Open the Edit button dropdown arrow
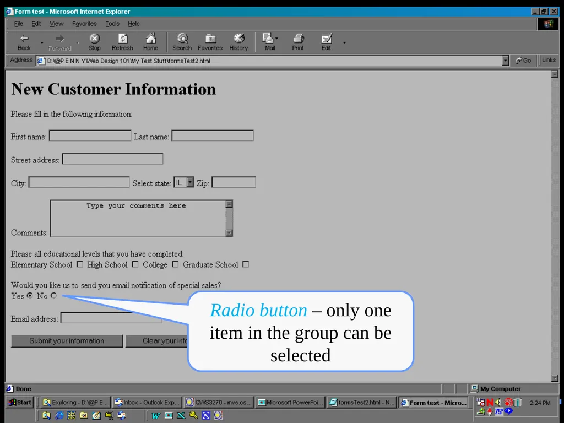 (344, 42)
